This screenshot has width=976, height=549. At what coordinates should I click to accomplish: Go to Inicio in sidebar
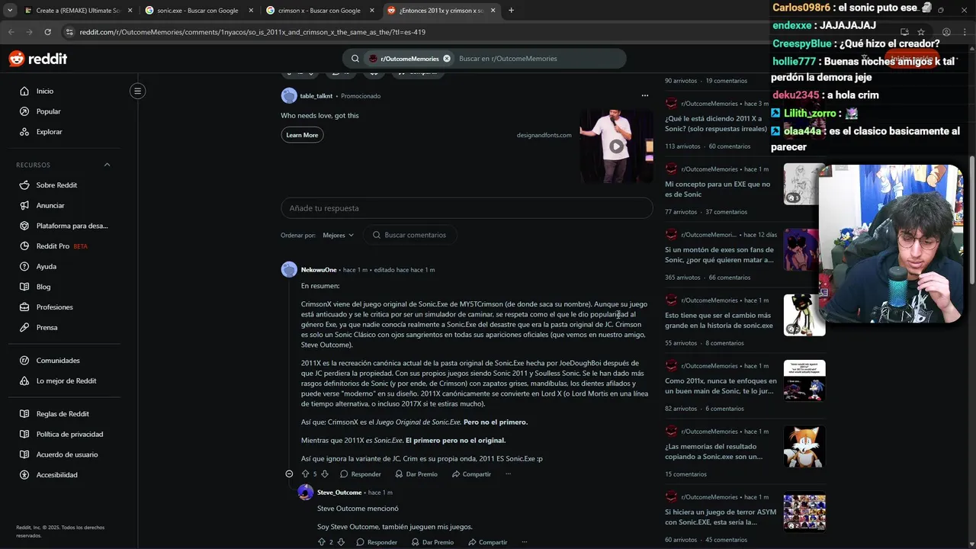tap(45, 91)
